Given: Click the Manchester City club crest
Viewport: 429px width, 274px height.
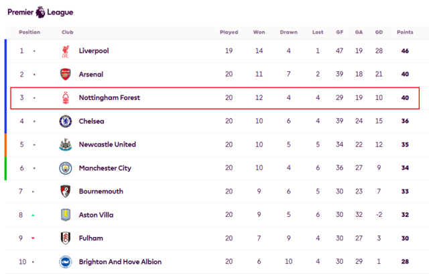Looking at the screenshot, I should coord(65,168).
